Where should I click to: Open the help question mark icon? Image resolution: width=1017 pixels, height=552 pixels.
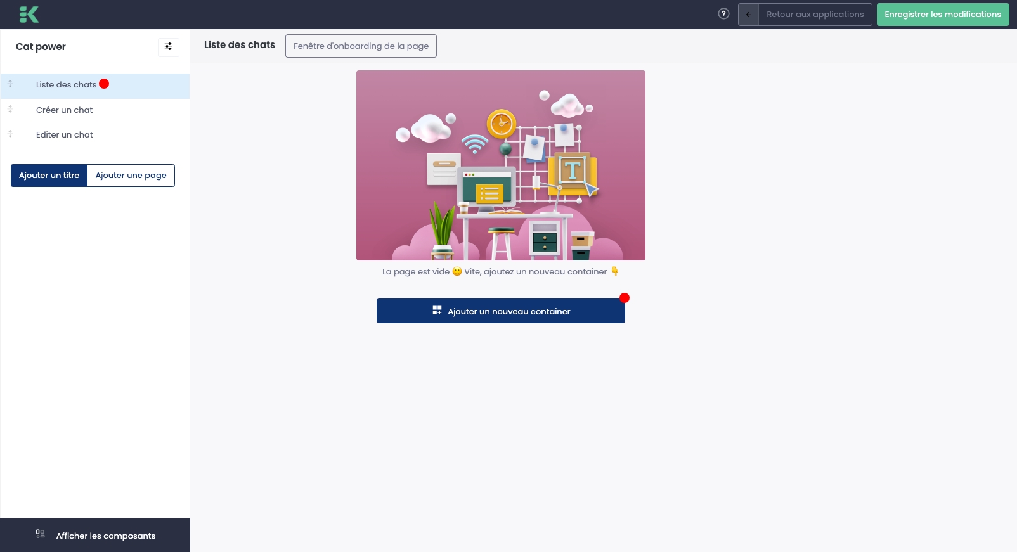point(723,14)
